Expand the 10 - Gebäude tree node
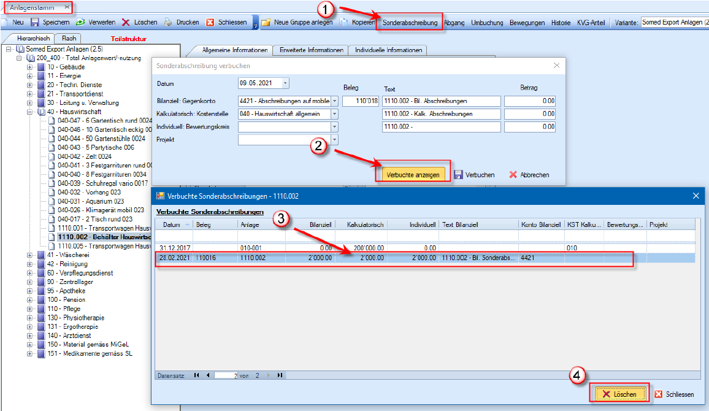Screen dimensions: 709x411 30,67
